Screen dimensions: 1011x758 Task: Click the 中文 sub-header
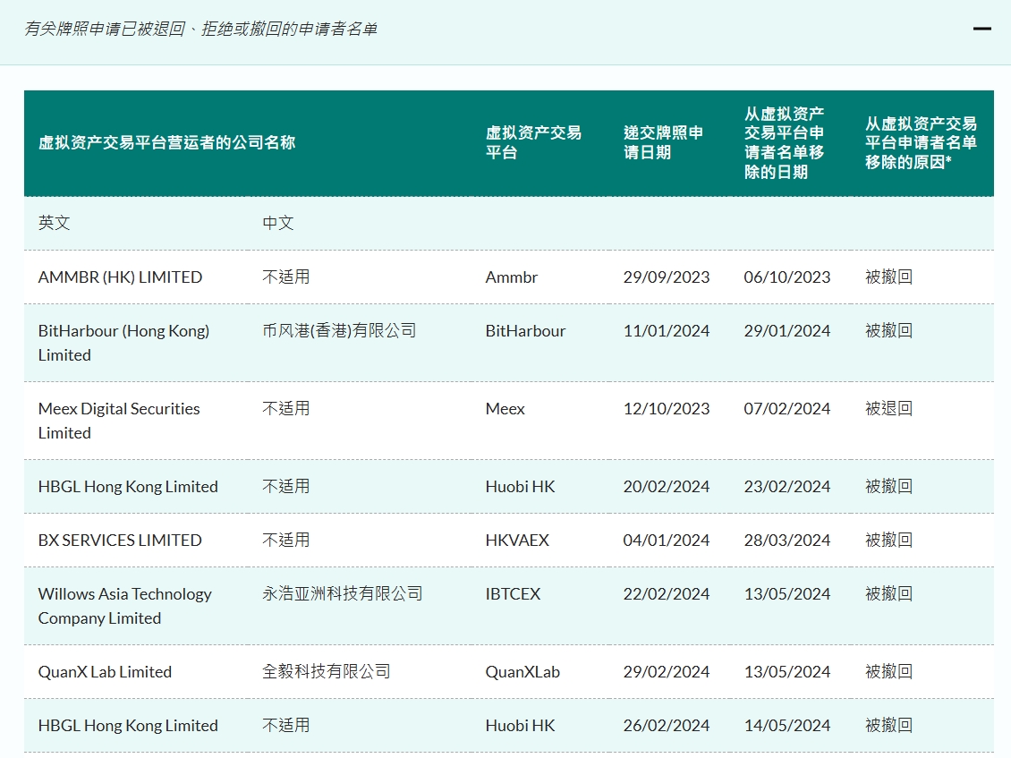coord(278,223)
